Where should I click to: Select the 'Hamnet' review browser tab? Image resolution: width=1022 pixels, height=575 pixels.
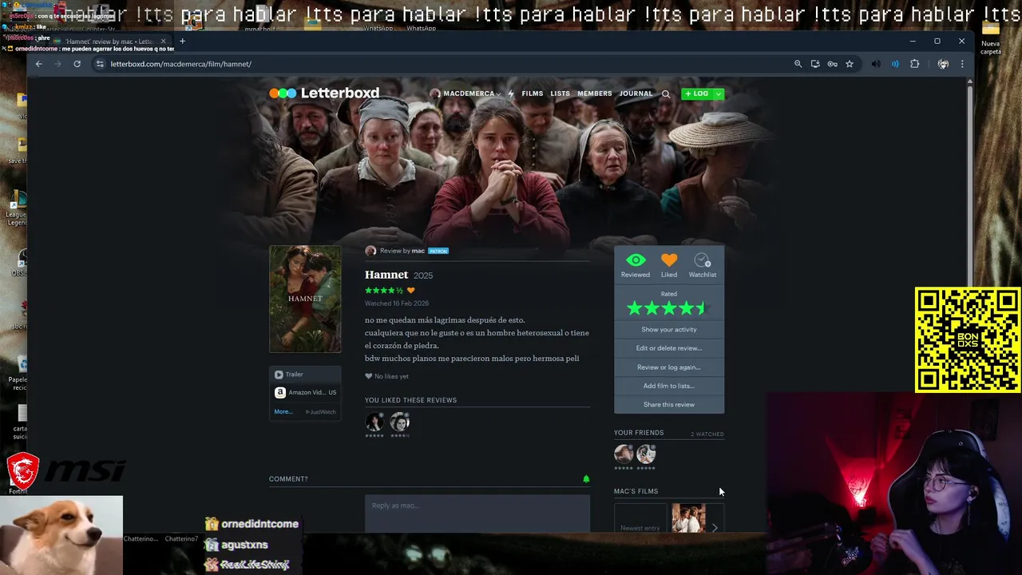coord(110,42)
